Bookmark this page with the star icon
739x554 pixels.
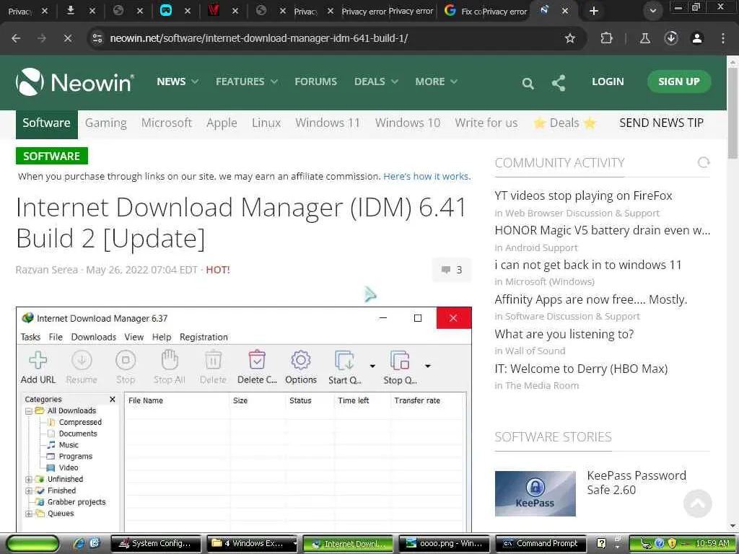click(x=570, y=39)
